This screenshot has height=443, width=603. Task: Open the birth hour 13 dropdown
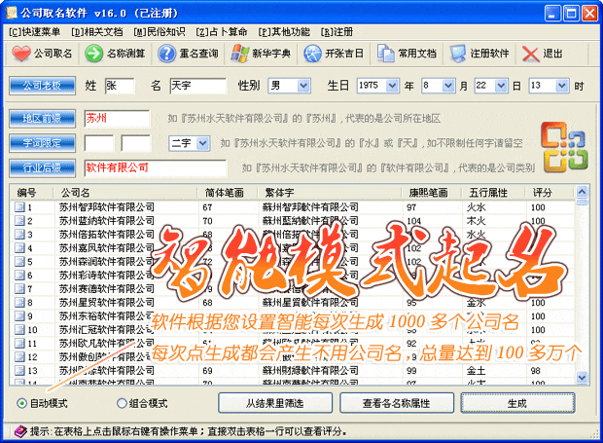pos(562,86)
